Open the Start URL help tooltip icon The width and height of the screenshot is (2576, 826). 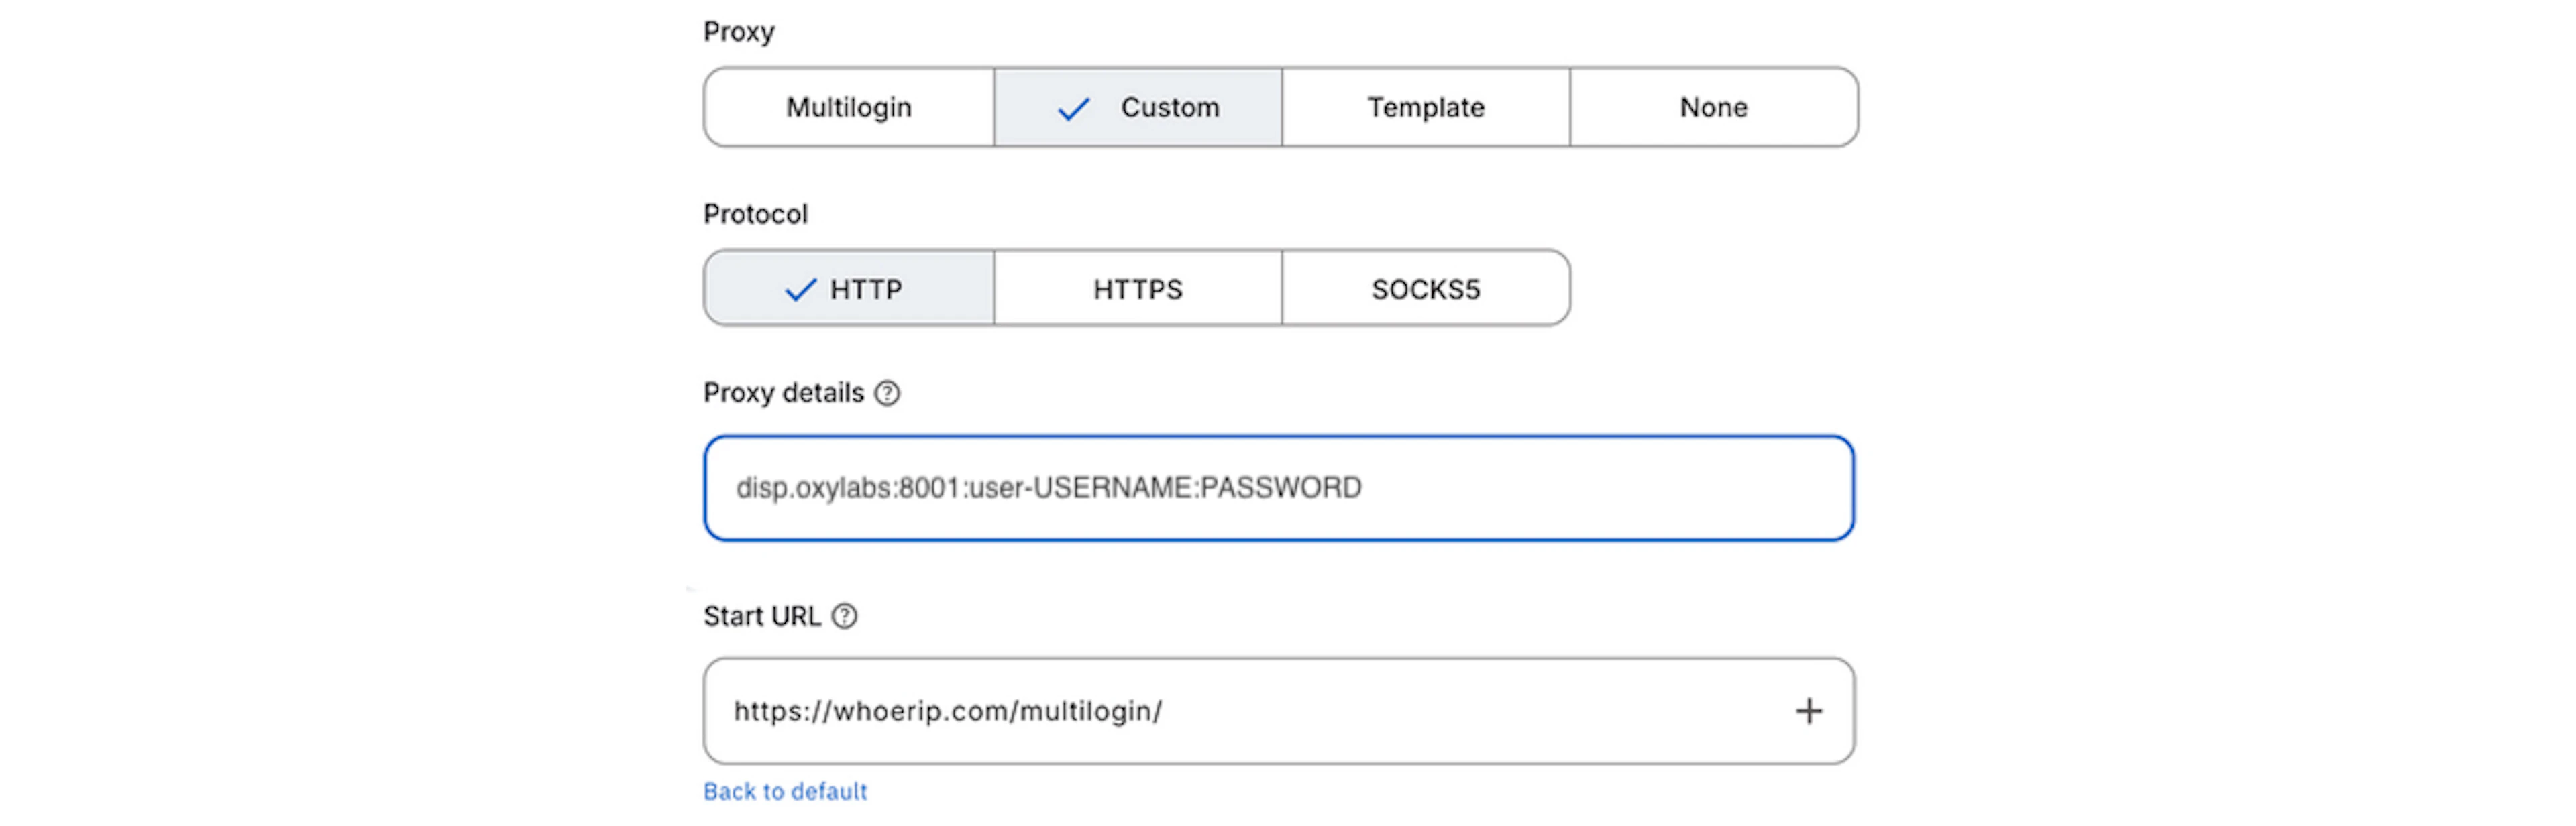844,616
